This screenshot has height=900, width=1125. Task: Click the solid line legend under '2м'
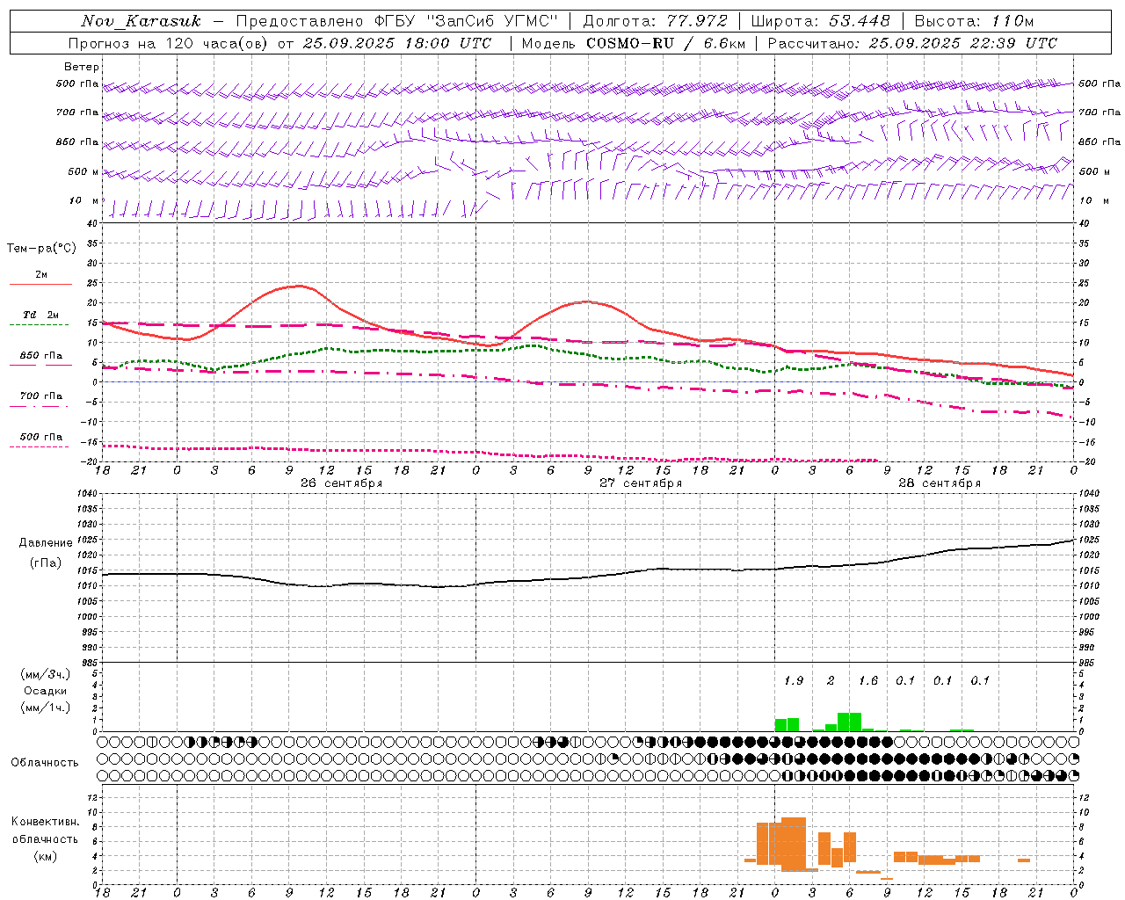coord(40,284)
